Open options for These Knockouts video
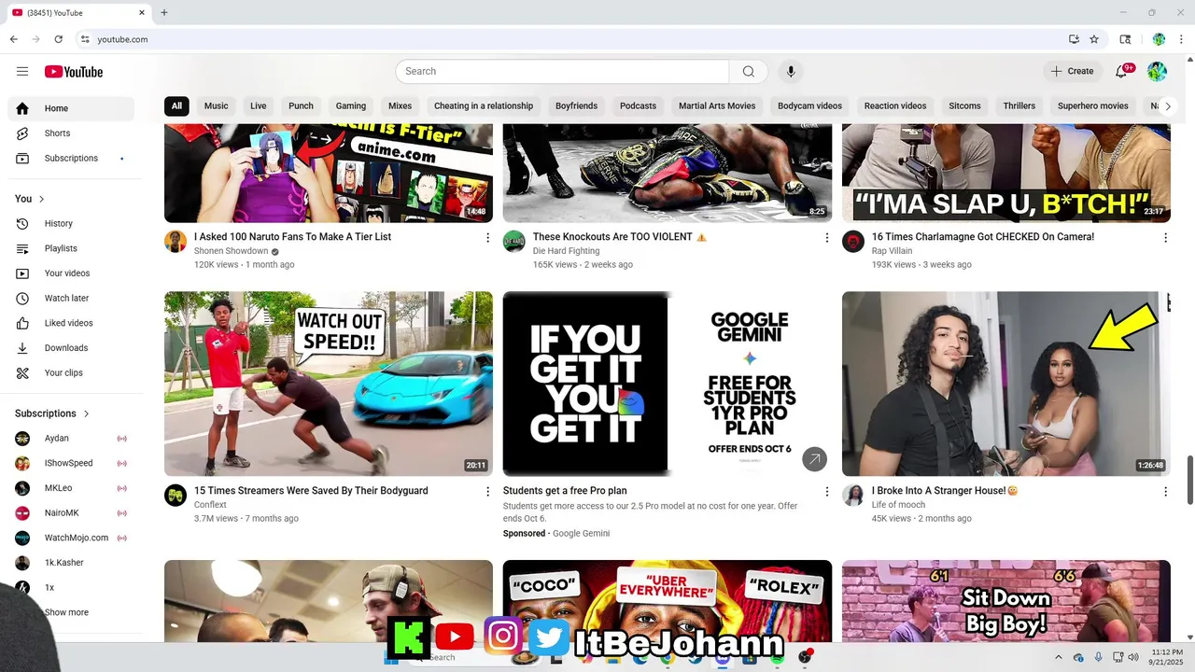Viewport: 1195px width, 672px height. coord(826,238)
